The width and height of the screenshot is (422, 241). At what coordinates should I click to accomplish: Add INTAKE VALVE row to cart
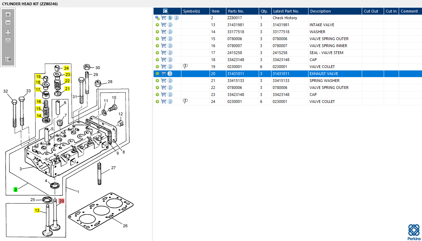coord(164,25)
